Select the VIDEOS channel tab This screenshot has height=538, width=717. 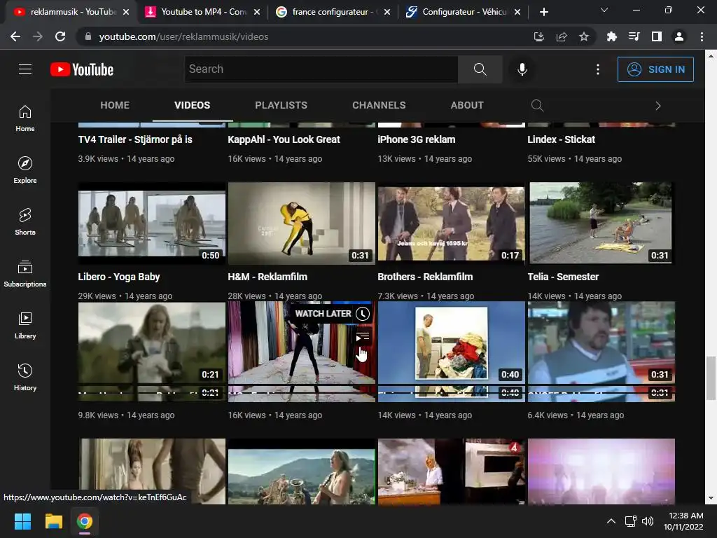(192, 105)
